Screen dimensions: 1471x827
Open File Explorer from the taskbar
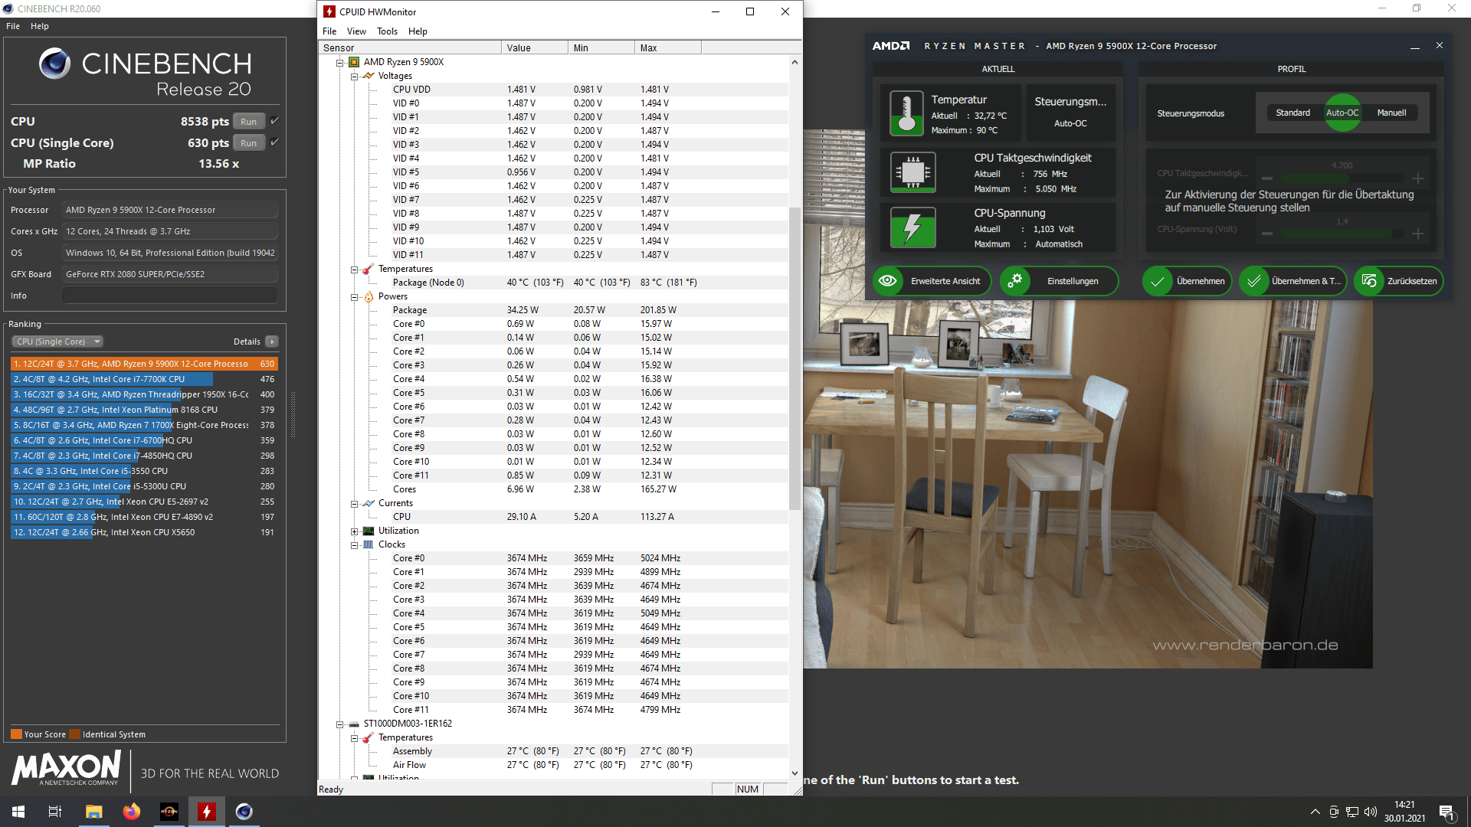pos(93,812)
